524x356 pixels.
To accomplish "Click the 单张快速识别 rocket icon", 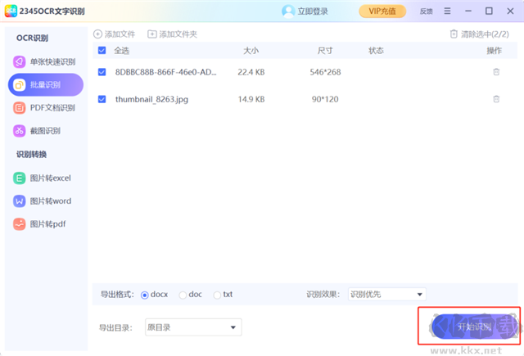I will coord(20,61).
